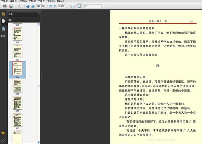202x144 pixels.
Task: Click the greyed collaborate toolbar icon
Action: tap(20, 6)
